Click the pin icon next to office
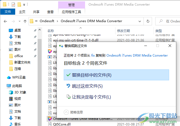 point(35,56)
